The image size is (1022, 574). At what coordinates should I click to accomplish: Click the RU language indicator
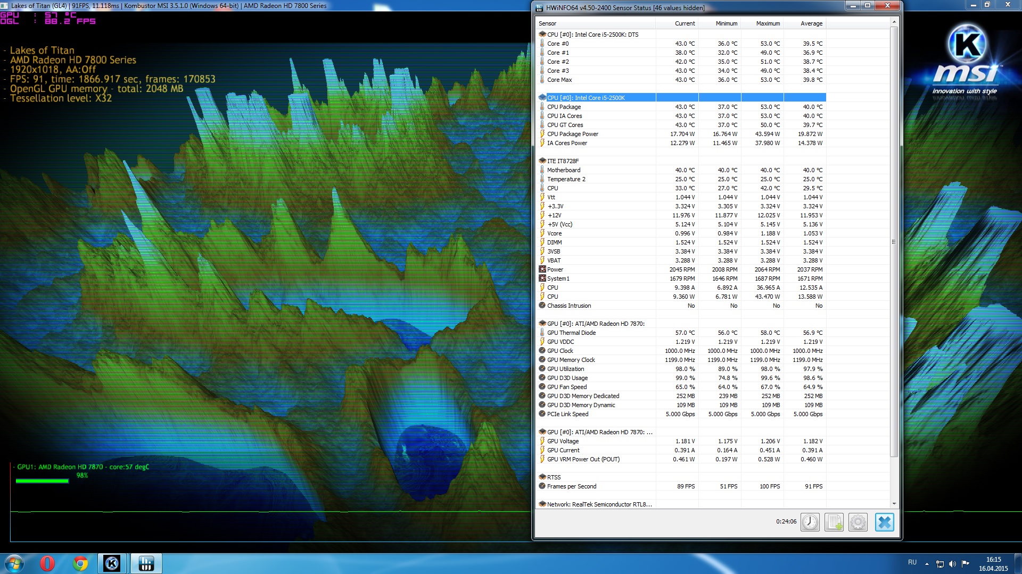click(x=912, y=562)
